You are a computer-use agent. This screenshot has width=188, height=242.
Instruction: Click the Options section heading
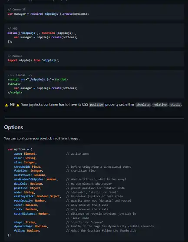pyautogui.click(x=13, y=127)
